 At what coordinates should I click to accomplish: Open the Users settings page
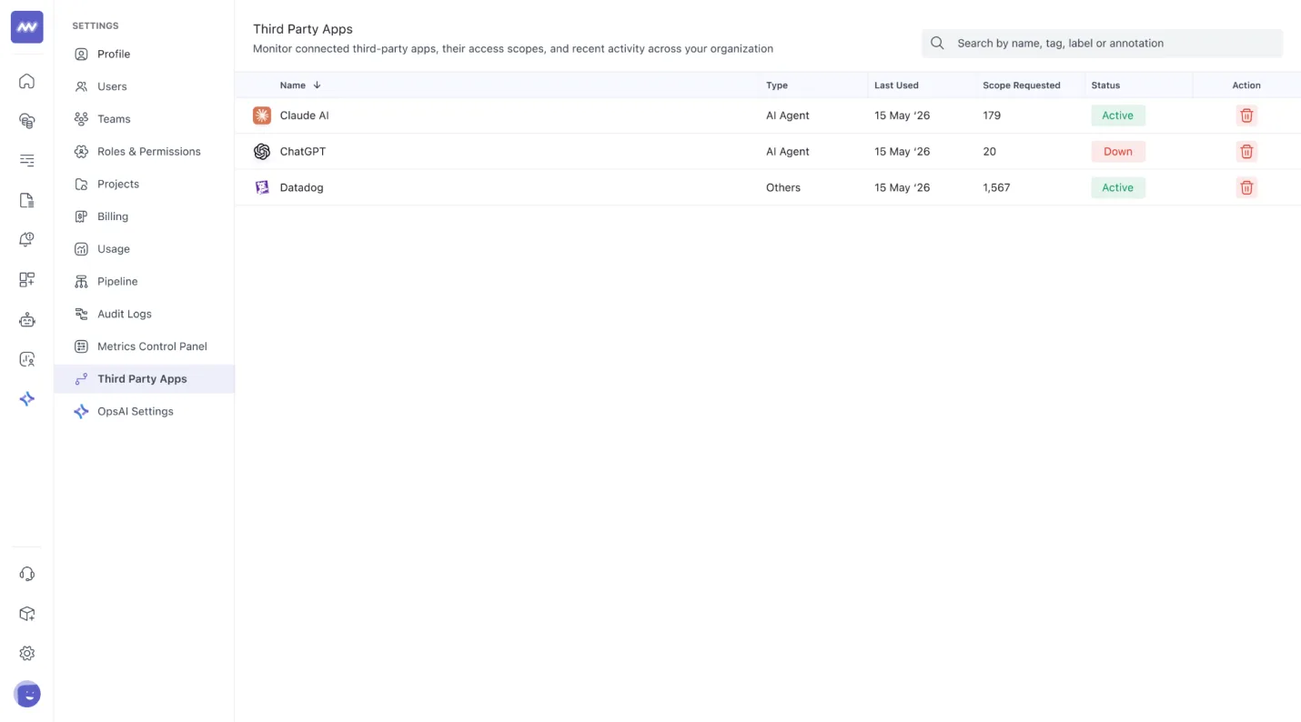click(145, 86)
